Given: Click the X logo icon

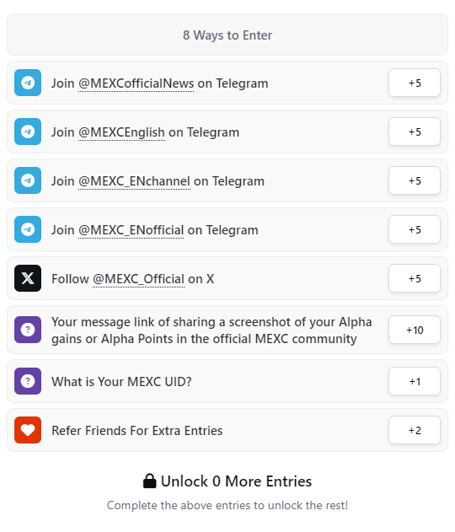Looking at the screenshot, I should click(x=28, y=278).
